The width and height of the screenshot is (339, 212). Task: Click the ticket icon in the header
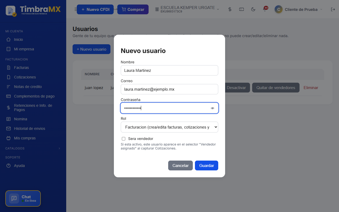(x=242, y=9)
